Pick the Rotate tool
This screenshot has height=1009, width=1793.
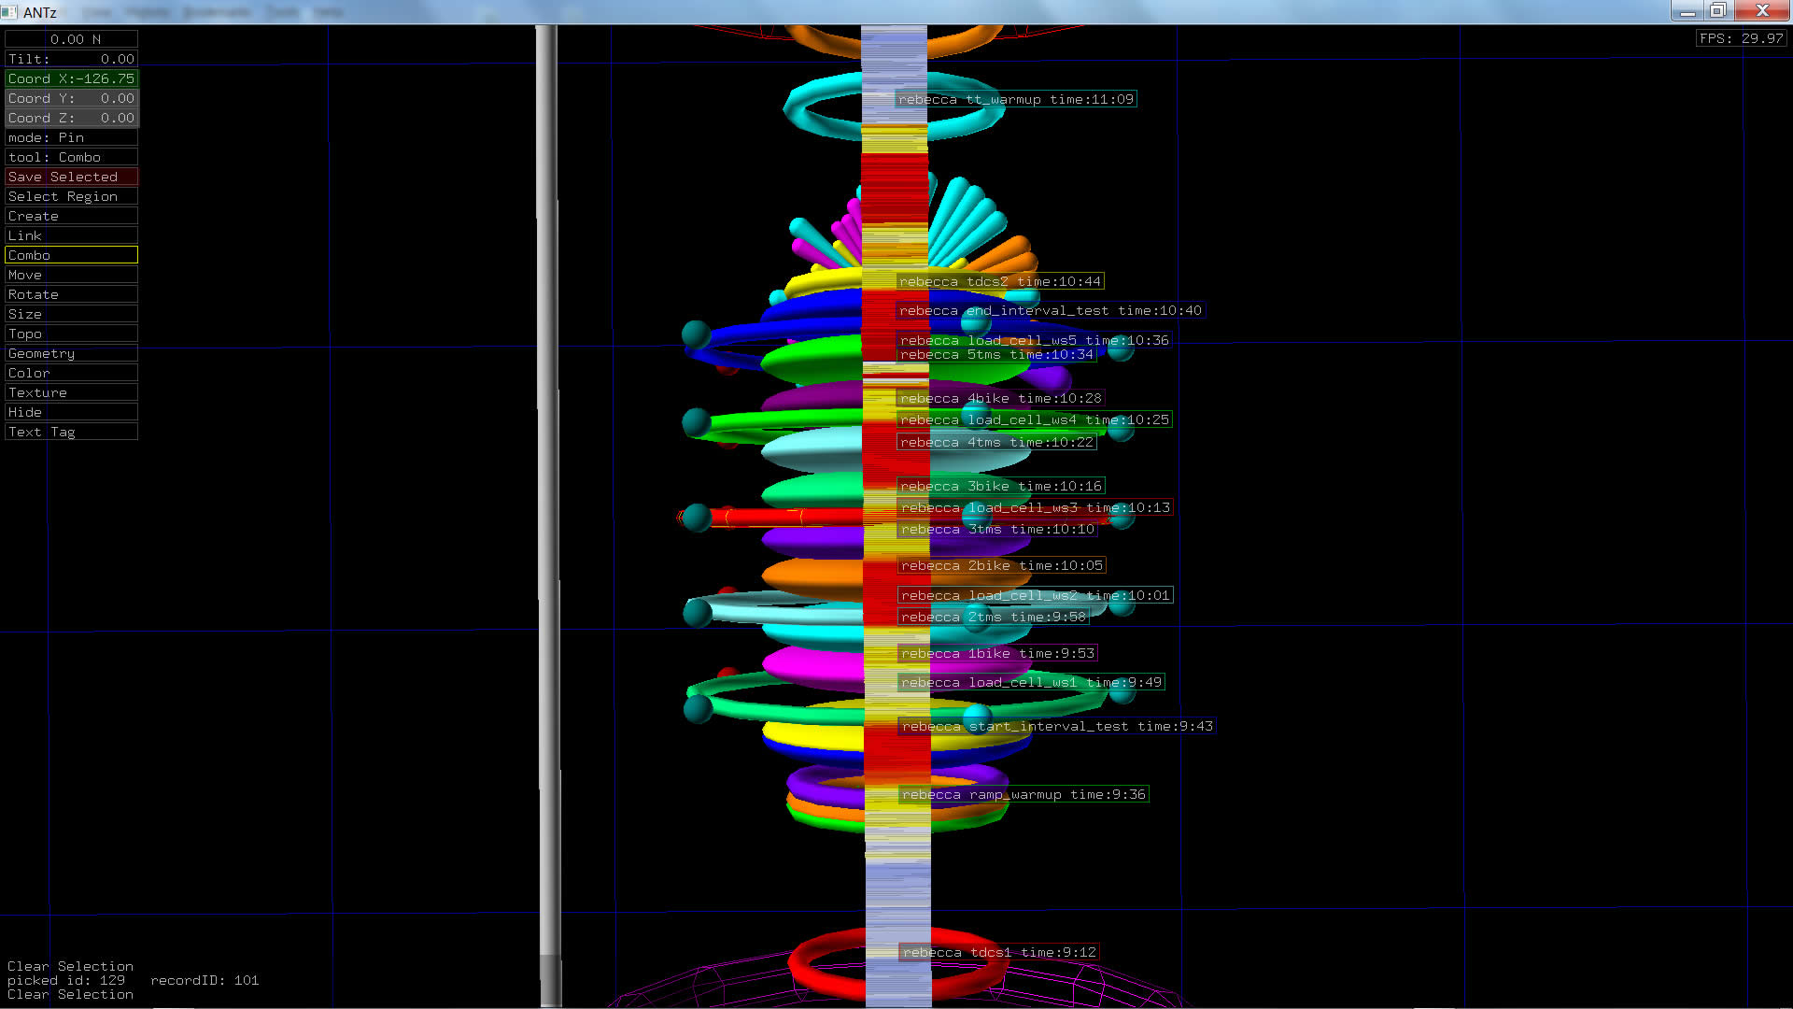[71, 294]
